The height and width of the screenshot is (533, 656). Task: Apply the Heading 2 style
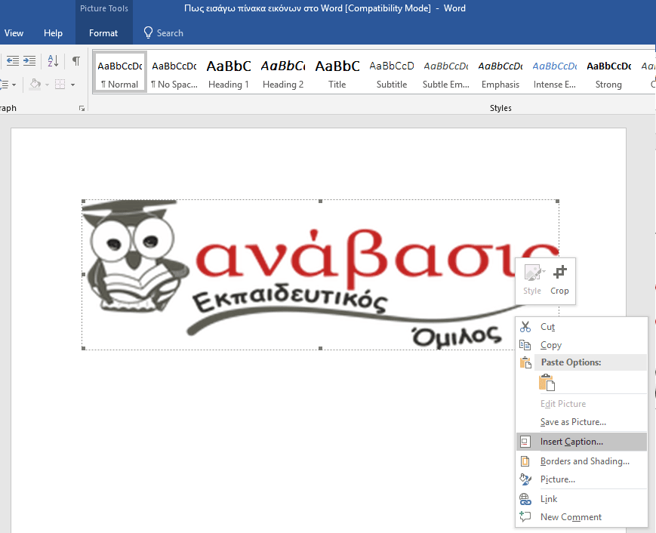(x=283, y=72)
